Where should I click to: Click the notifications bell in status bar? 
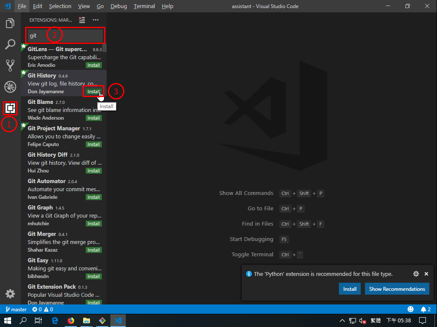(423, 310)
